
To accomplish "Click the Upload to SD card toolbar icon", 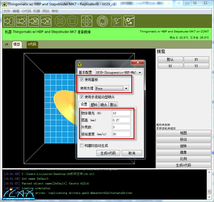I will 34,21.
